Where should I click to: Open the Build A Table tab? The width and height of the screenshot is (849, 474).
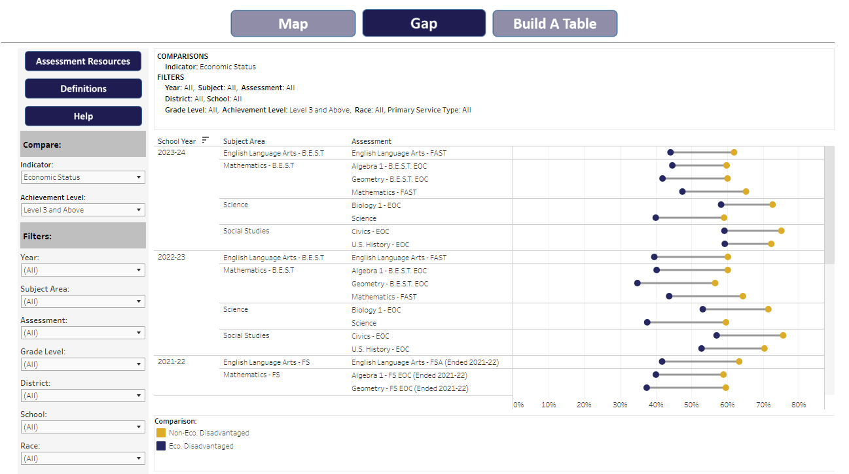(x=554, y=24)
